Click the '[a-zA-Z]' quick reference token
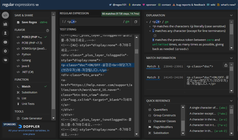The height and width of the screenshot is (140, 238). tap(221, 131)
